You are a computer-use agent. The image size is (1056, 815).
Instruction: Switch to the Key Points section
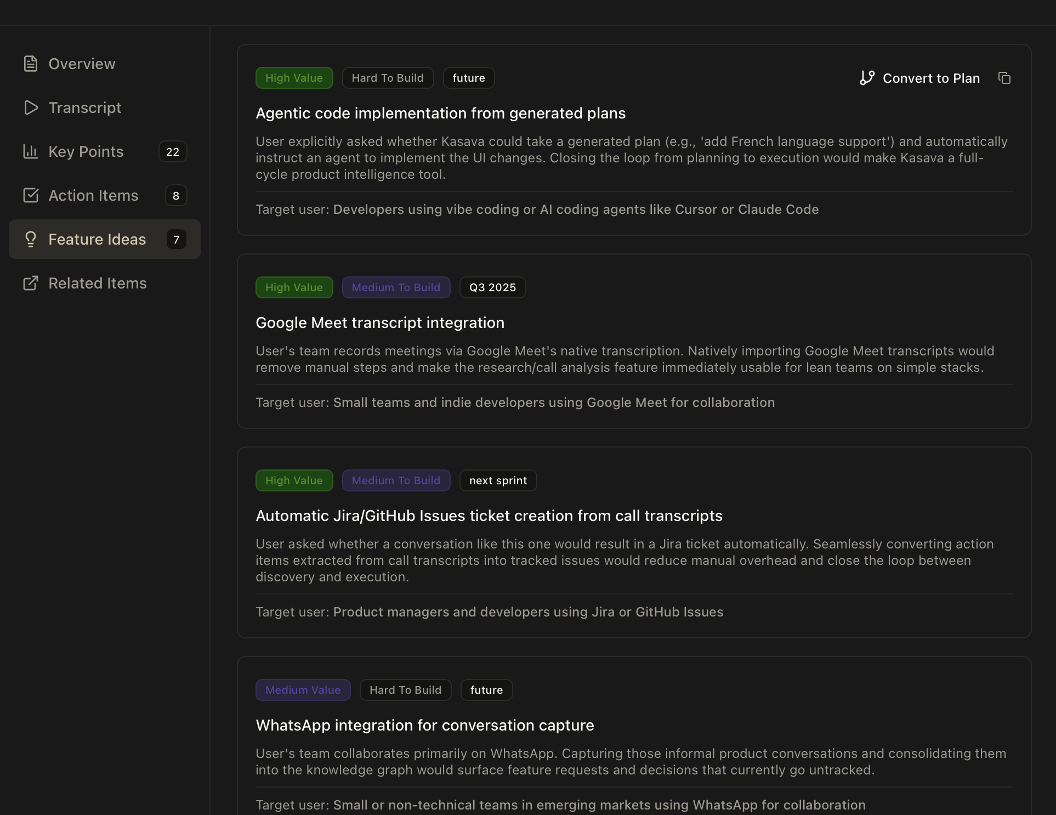tap(86, 151)
